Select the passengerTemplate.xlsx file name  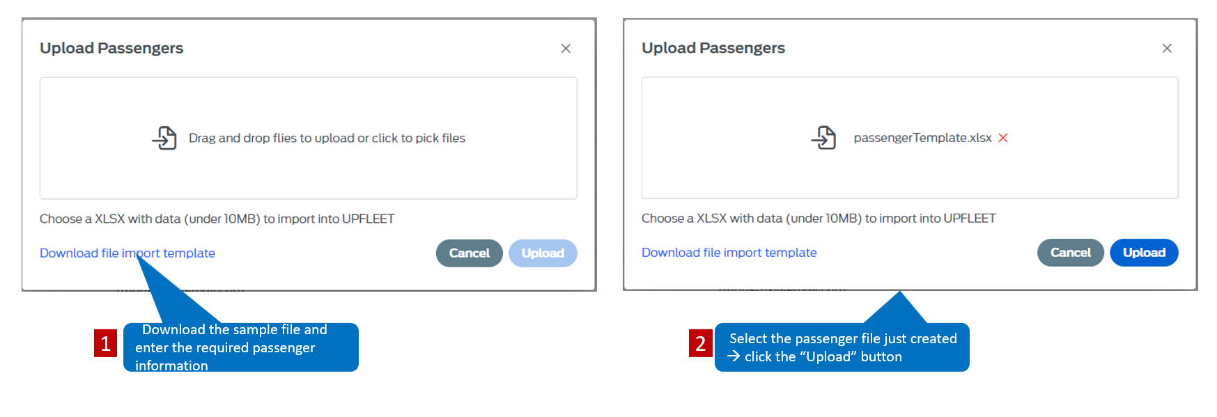pyautogui.click(x=922, y=138)
